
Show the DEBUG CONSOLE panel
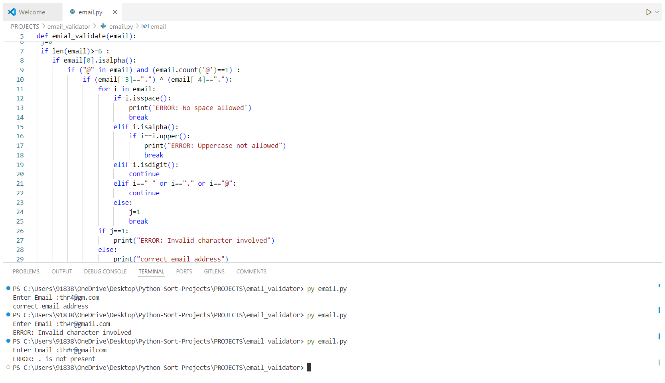[x=105, y=271]
